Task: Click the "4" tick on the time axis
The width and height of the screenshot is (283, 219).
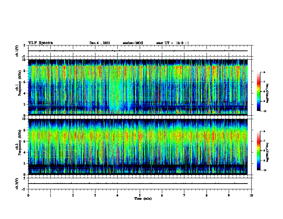Action: 118,195
